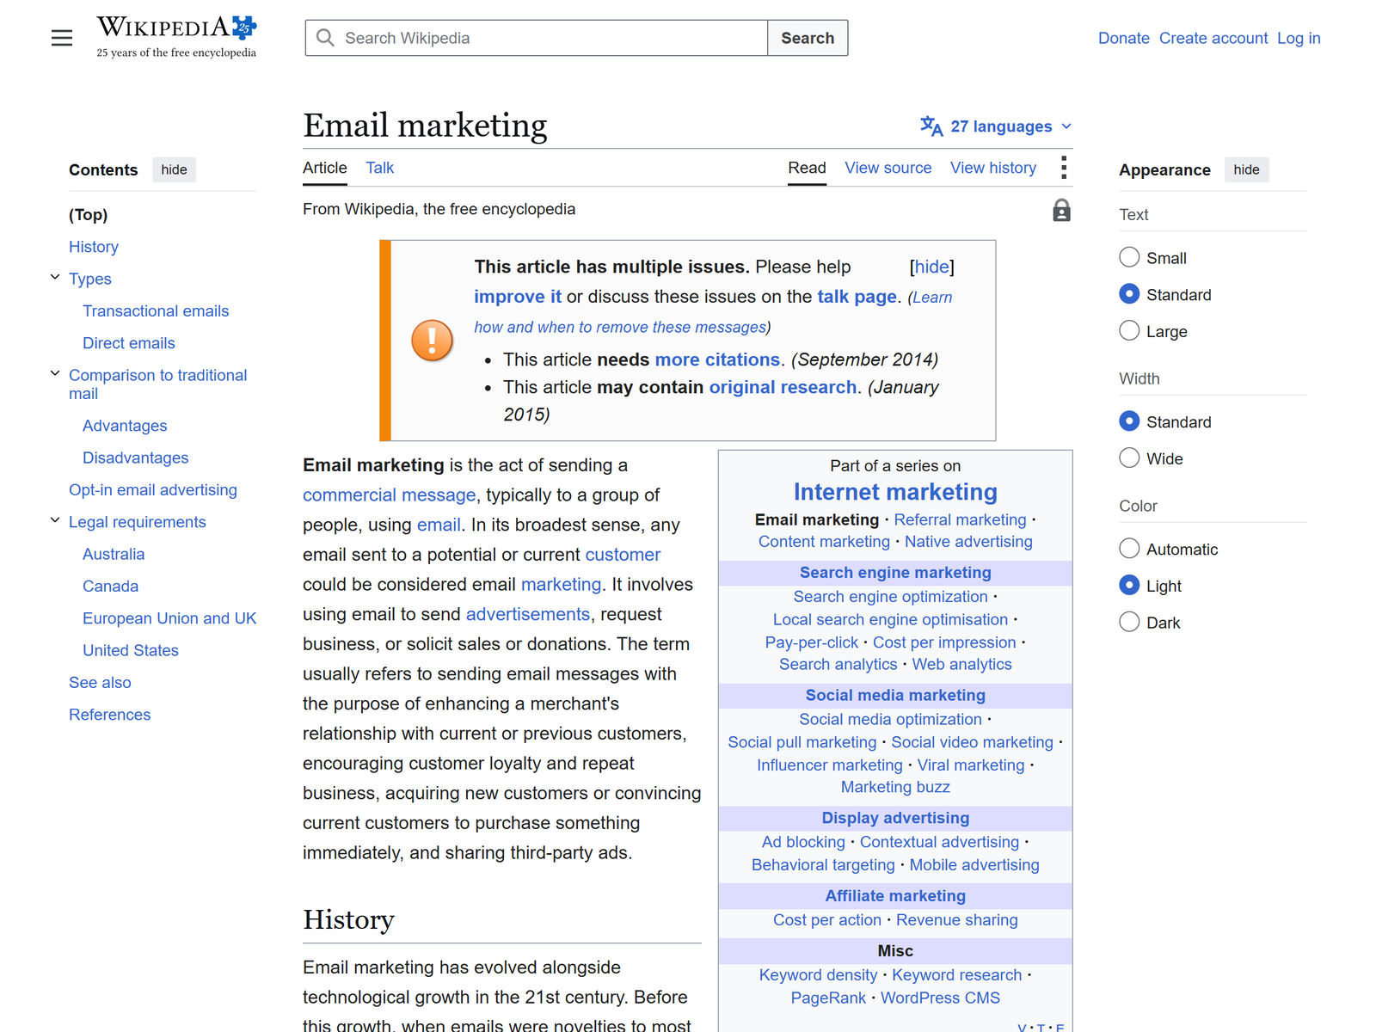Click the page protection padlock icon
The width and height of the screenshot is (1376, 1032).
(1062, 211)
